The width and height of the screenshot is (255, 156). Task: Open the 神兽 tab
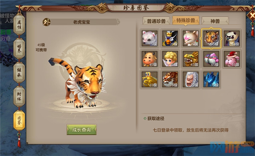click(215, 21)
